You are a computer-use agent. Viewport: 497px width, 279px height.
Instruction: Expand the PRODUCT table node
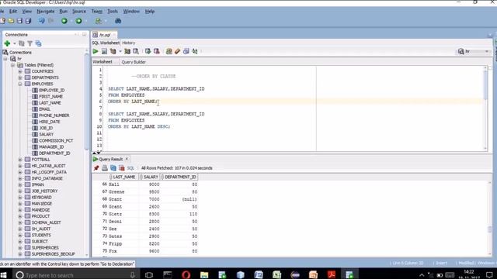click(x=20, y=216)
